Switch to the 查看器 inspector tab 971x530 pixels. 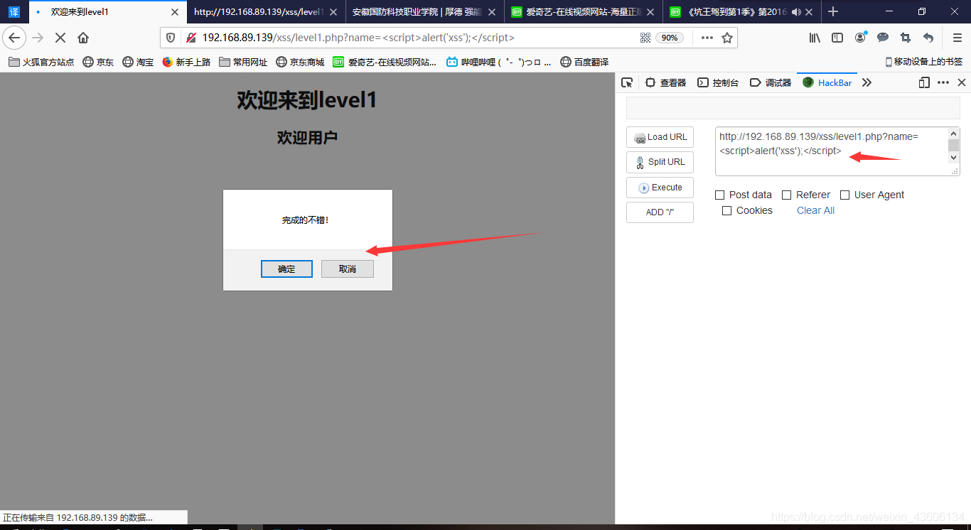(x=665, y=82)
